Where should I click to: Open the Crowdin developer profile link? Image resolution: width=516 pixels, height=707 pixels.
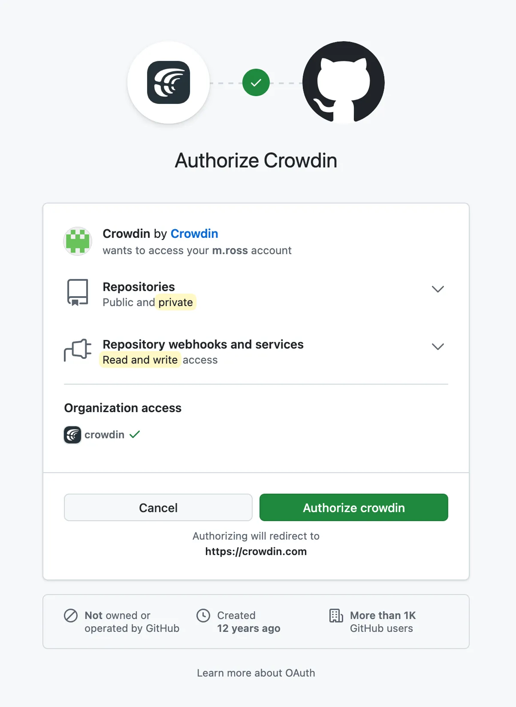(x=194, y=234)
